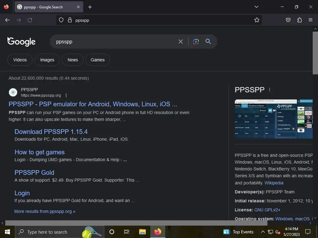Click the scroll right arrow

point(310,223)
